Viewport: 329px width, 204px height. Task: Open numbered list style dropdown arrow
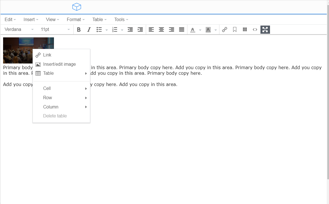[x=122, y=30]
